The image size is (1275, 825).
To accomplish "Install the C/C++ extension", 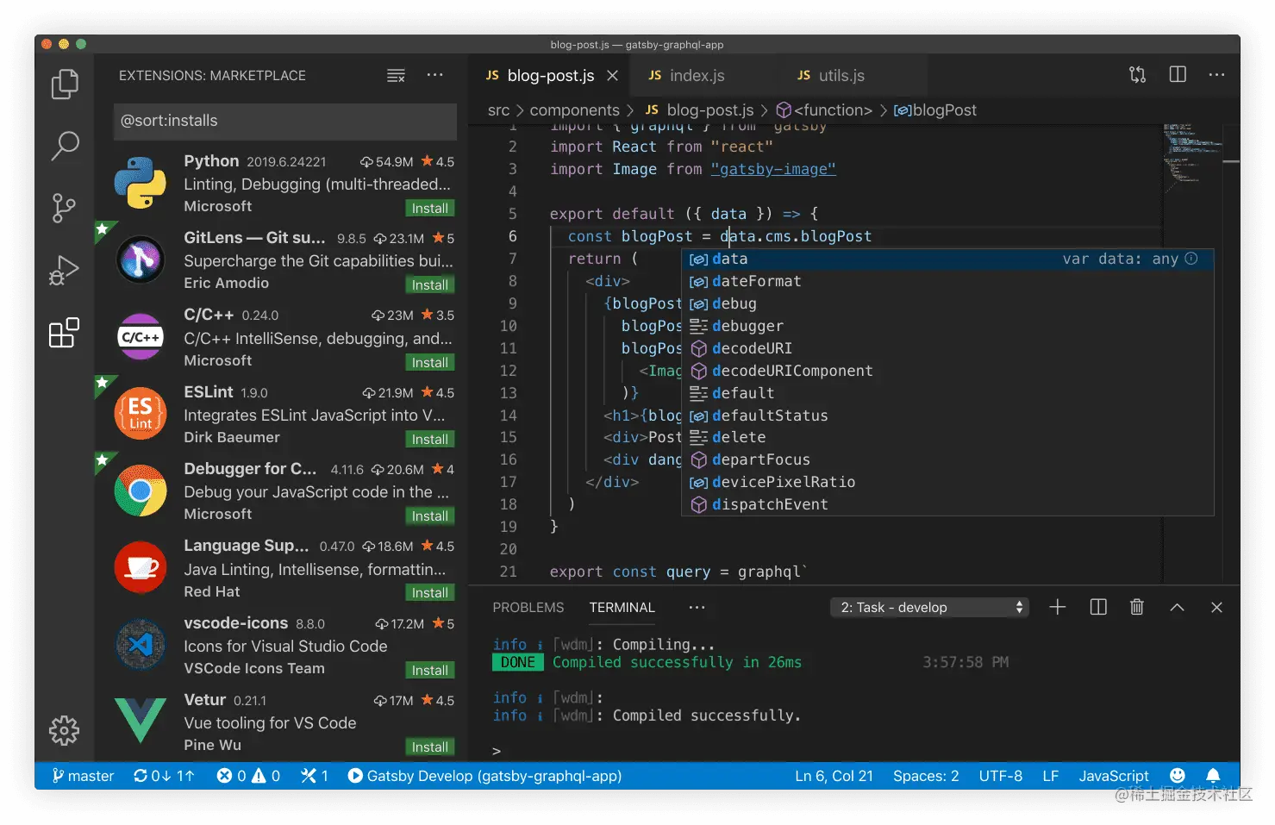I will tap(429, 362).
